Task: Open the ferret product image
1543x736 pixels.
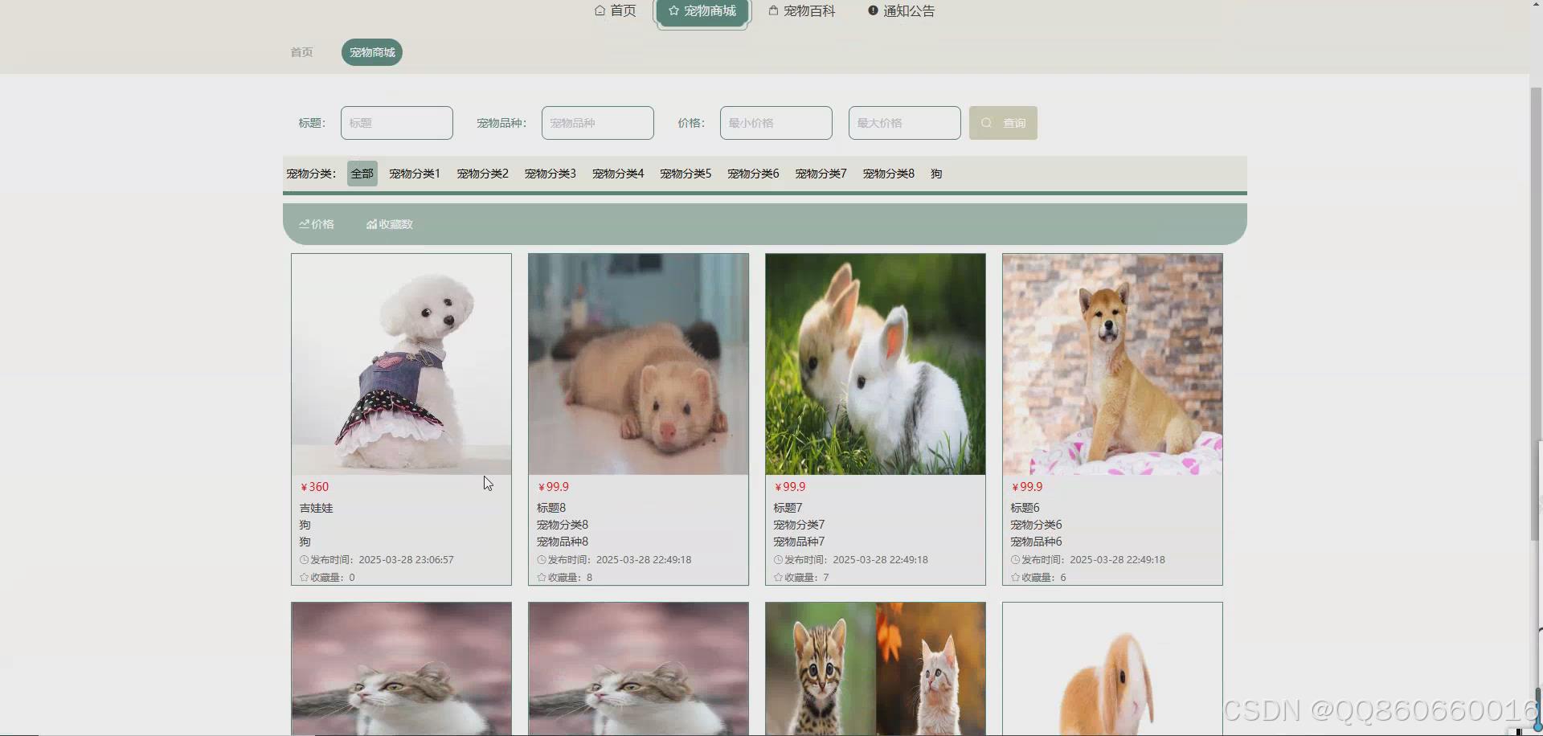Action: [638, 364]
